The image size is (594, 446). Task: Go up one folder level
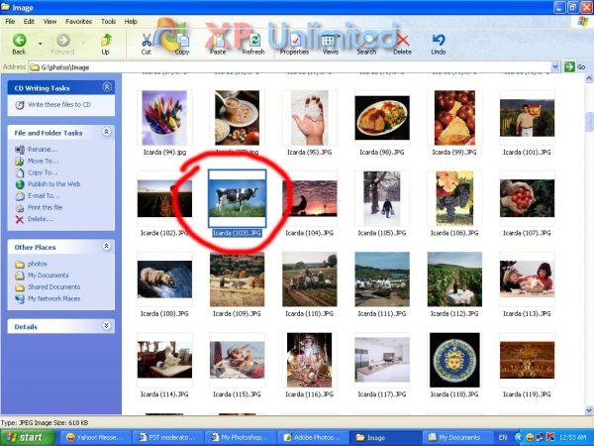tap(106, 44)
